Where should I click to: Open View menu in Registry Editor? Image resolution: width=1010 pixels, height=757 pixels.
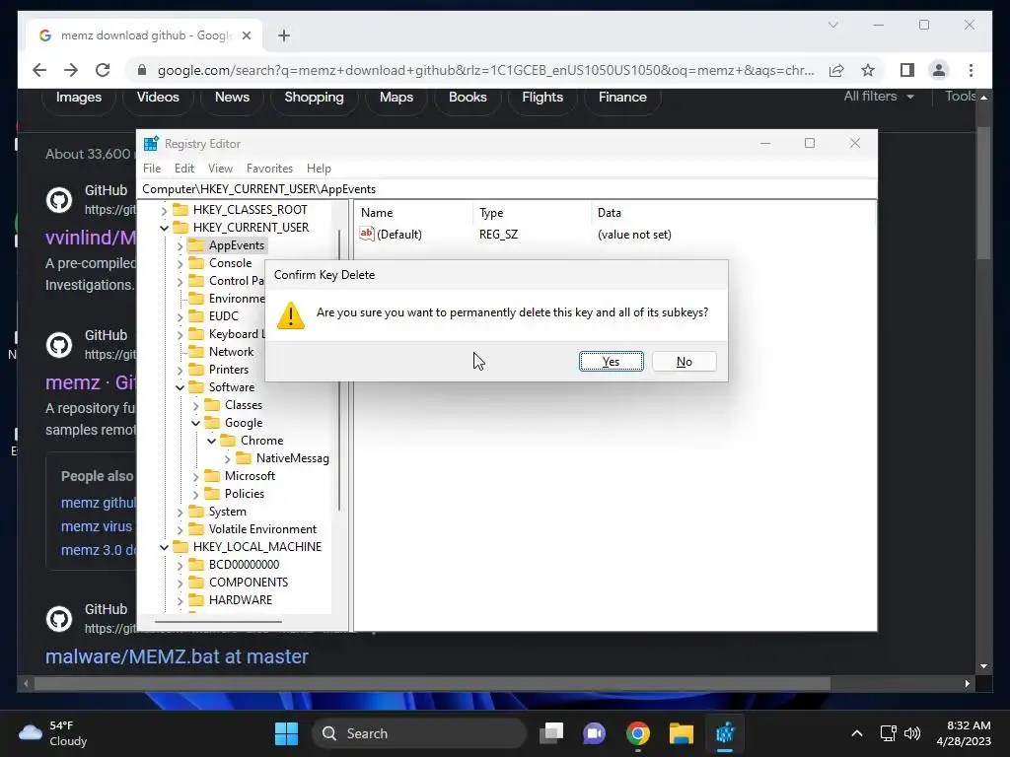220,168
